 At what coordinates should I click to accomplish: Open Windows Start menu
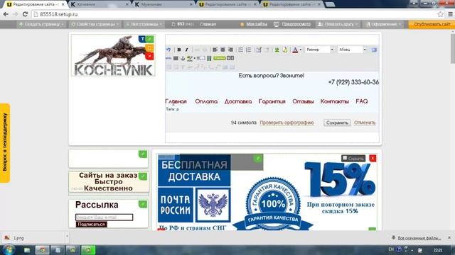click(x=9, y=250)
